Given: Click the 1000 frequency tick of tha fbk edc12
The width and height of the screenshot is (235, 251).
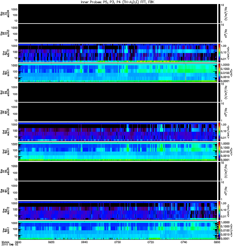Looking at the screenshot, I should 14,46.
